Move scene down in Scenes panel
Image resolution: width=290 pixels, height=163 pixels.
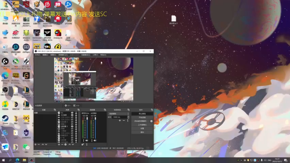46,144
